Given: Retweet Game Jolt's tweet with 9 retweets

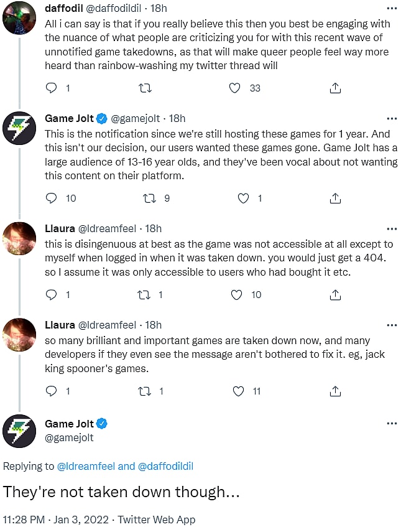Looking at the screenshot, I should pos(150,198).
